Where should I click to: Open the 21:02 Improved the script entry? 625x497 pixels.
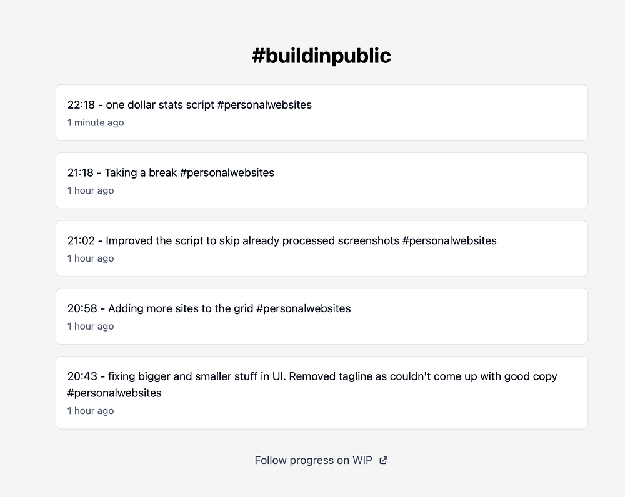pos(322,248)
